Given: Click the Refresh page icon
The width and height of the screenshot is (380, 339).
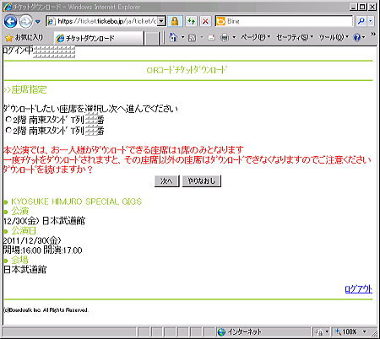Looking at the screenshot, I should pos(192,21).
